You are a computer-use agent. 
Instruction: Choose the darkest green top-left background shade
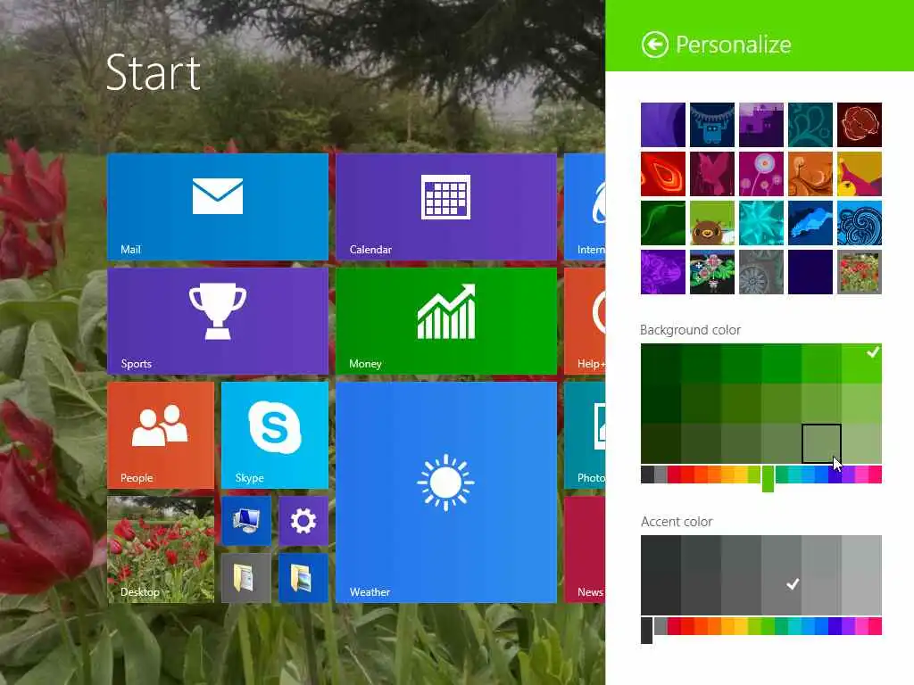(x=661, y=364)
